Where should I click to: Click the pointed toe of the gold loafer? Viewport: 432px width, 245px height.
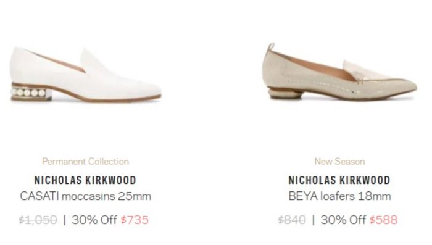click(405, 88)
